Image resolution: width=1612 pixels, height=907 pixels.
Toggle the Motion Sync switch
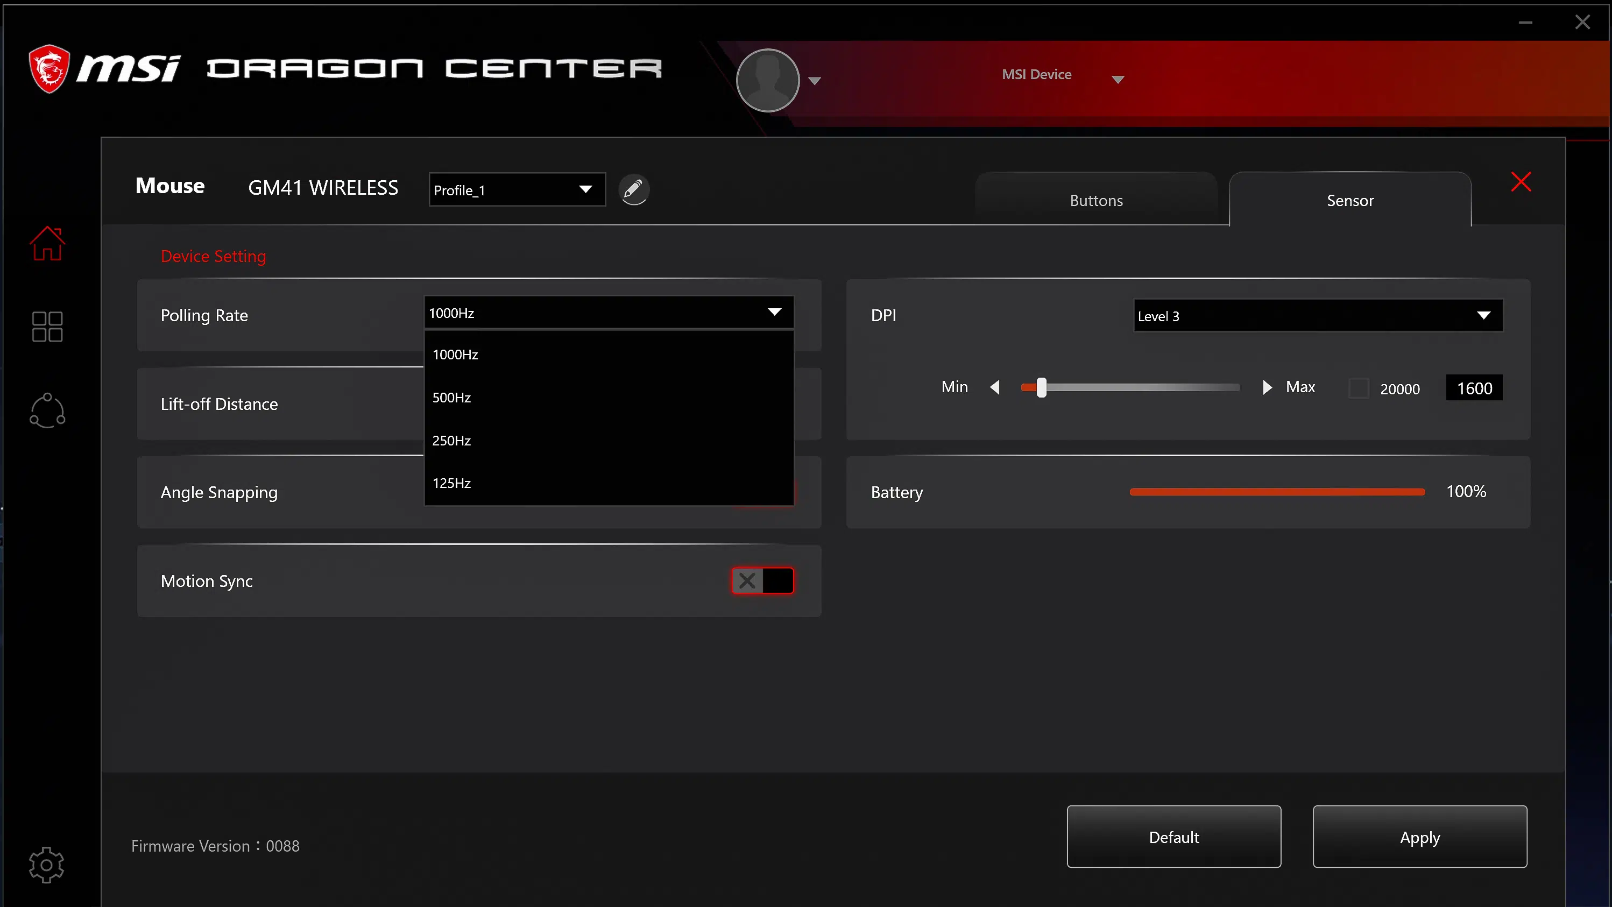click(x=763, y=580)
